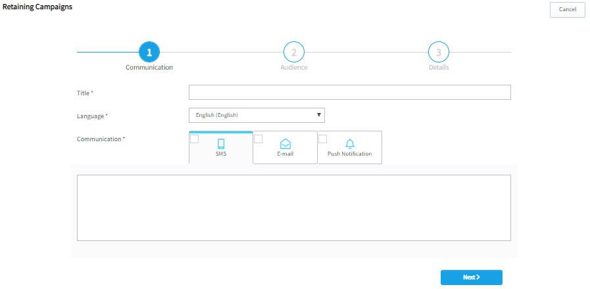Click the Audience step label

(x=294, y=68)
